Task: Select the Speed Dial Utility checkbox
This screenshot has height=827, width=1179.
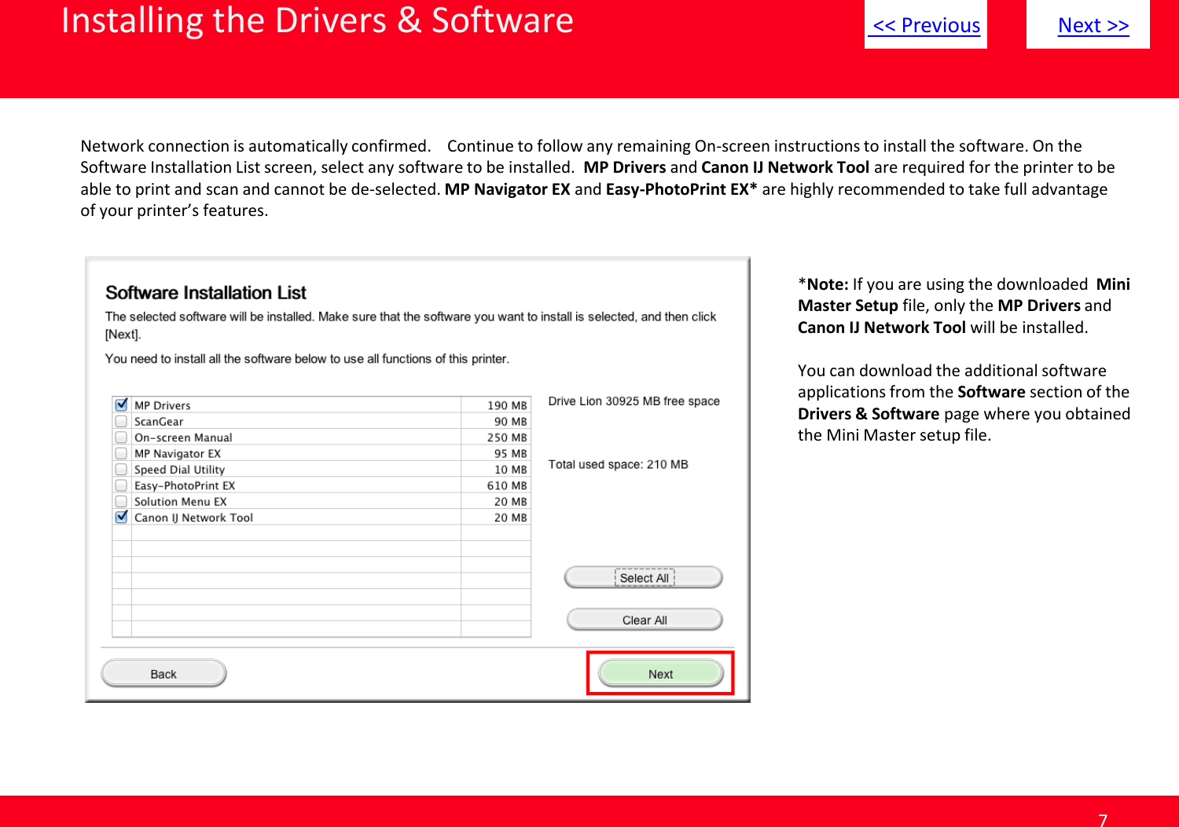Action: click(x=122, y=469)
